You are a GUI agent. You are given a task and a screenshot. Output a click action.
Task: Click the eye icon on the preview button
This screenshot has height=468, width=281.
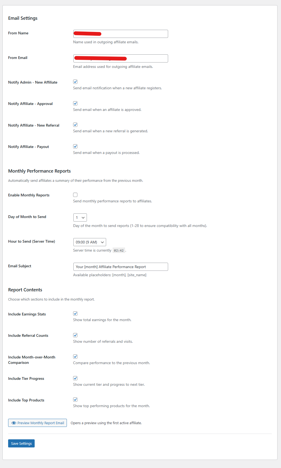point(13,423)
